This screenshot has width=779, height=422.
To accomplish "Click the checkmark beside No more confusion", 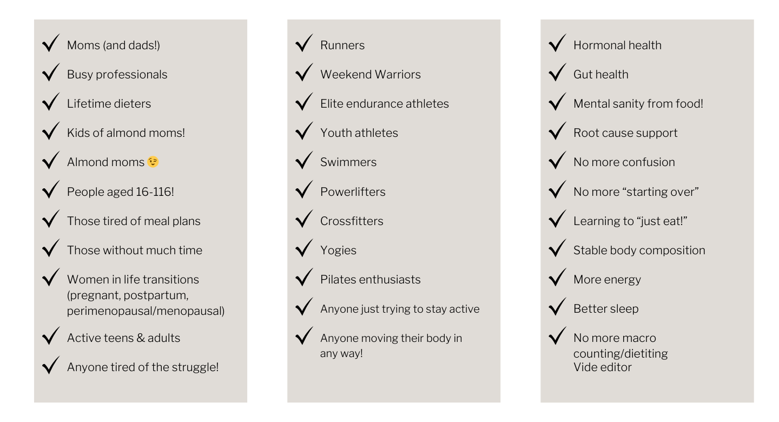I will (558, 160).
